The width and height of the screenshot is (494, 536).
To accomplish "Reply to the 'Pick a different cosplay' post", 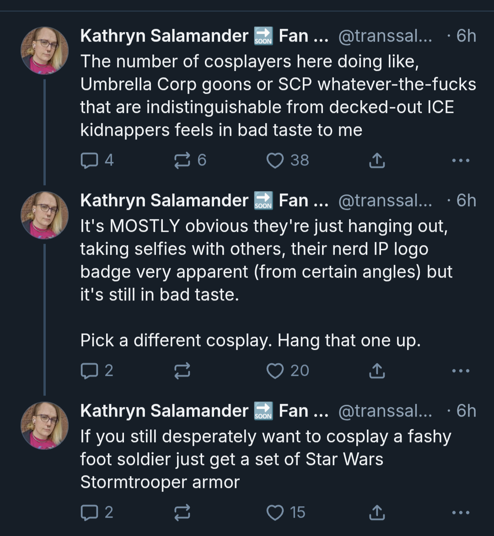I will [x=97, y=370].
